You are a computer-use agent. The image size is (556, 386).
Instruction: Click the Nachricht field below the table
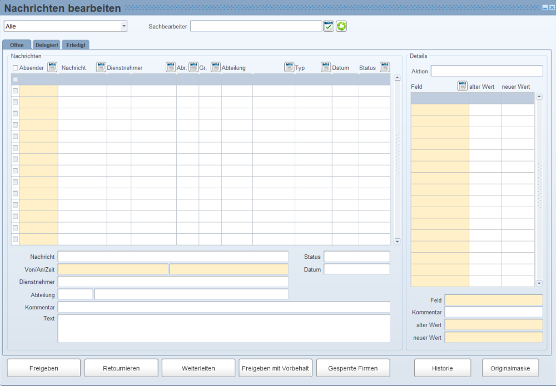tap(173, 257)
